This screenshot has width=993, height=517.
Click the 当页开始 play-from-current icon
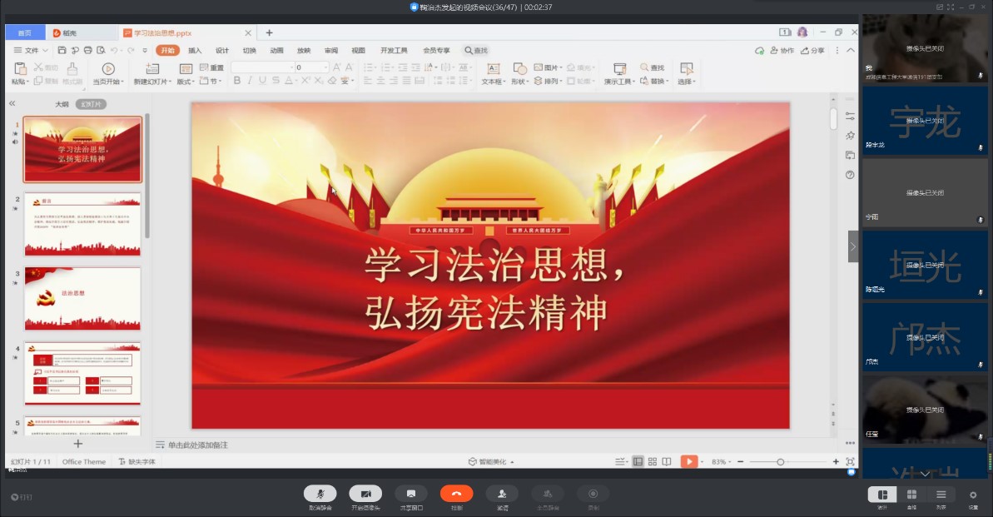[108, 69]
